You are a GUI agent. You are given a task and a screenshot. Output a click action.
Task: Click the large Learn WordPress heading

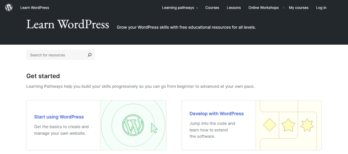tap(68, 24)
